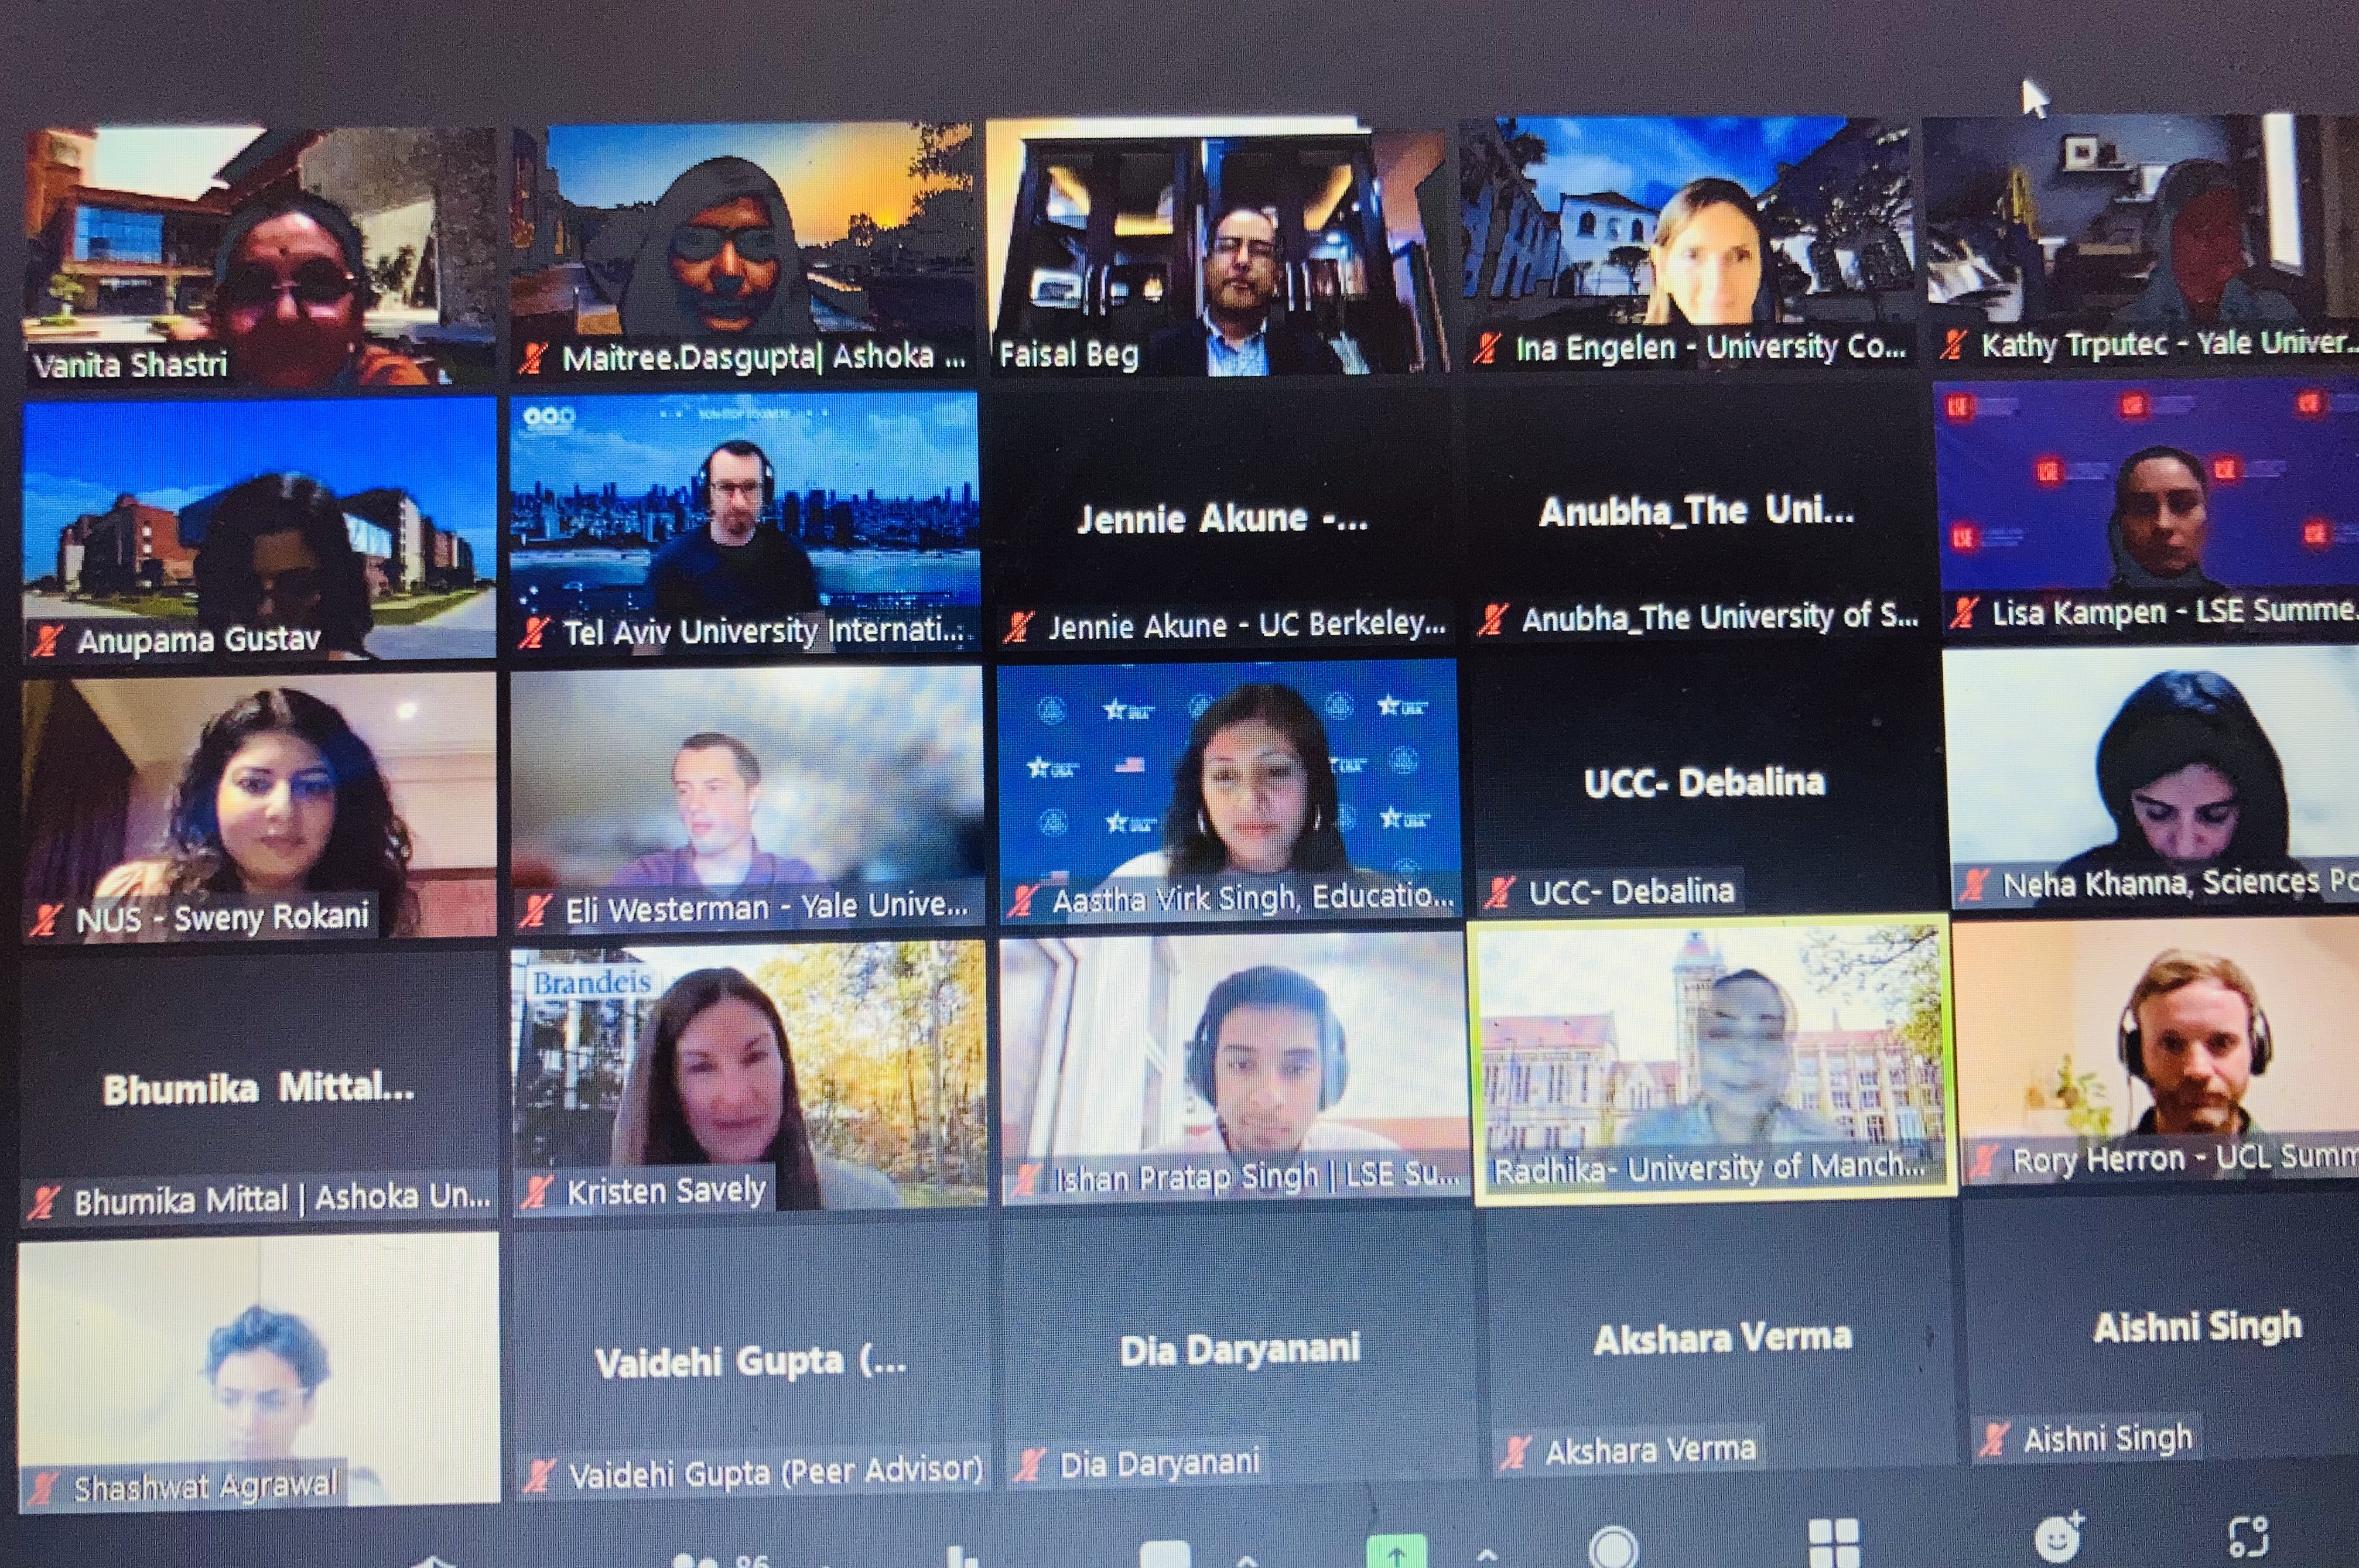Select Faisal Beg's video tile
This screenshot has height=1568, width=2359.
(1216, 247)
